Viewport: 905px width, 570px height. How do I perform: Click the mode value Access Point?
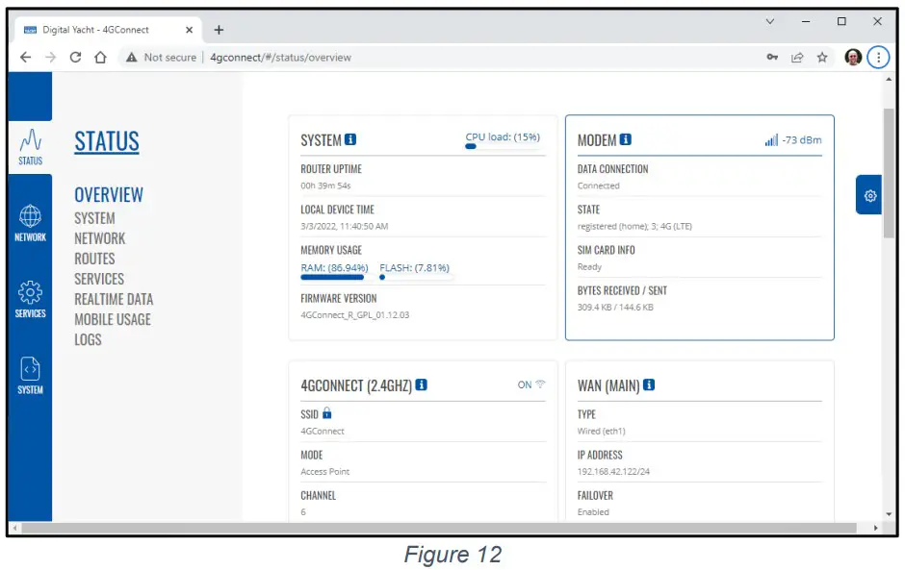(x=325, y=471)
